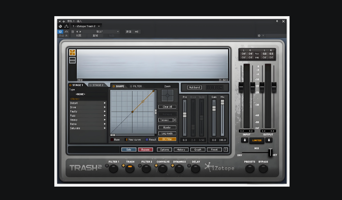
Task: Toggle DELAY module power
Action: click(189, 166)
